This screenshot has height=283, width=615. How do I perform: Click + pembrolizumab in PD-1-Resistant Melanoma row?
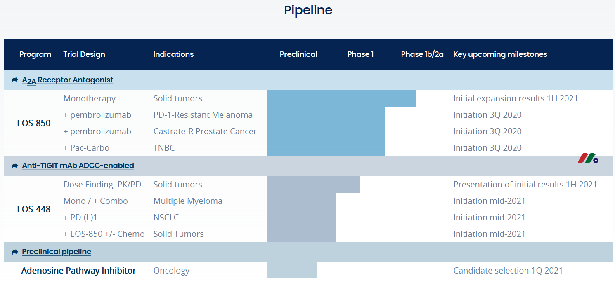tap(97, 115)
